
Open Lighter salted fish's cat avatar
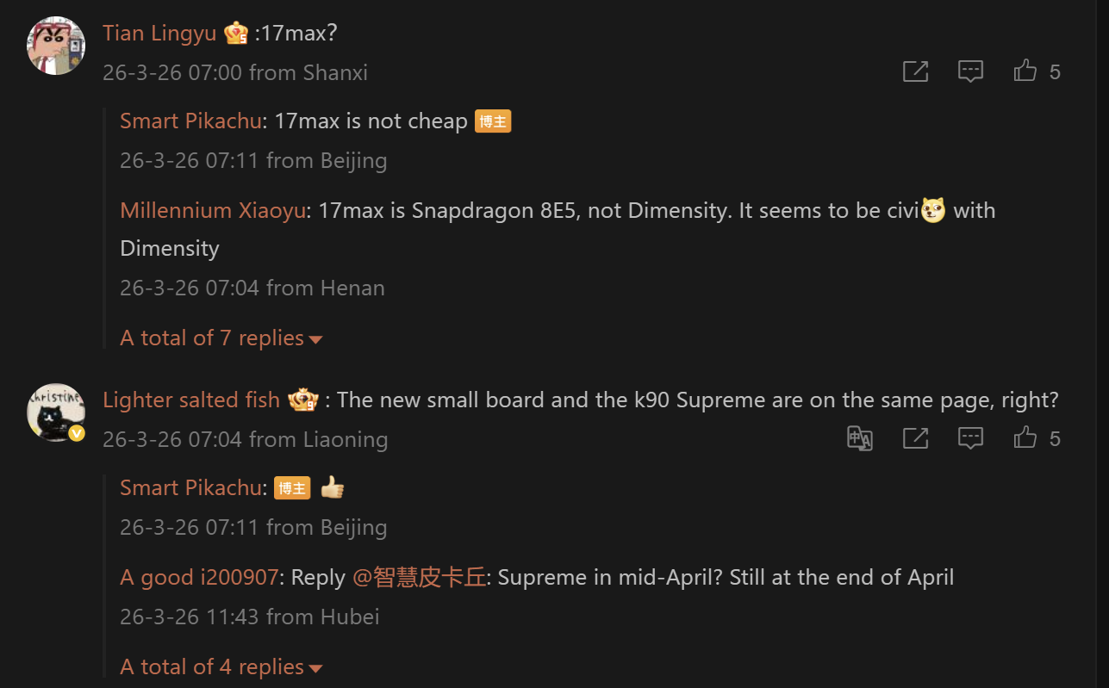pyautogui.click(x=56, y=412)
